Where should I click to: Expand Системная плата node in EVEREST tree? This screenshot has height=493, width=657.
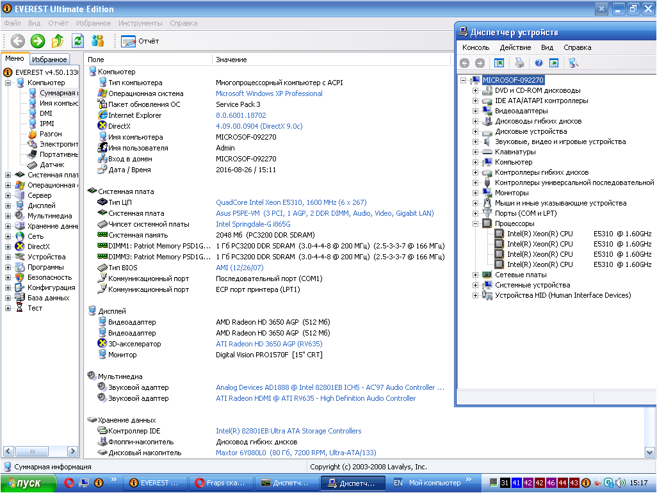8,175
